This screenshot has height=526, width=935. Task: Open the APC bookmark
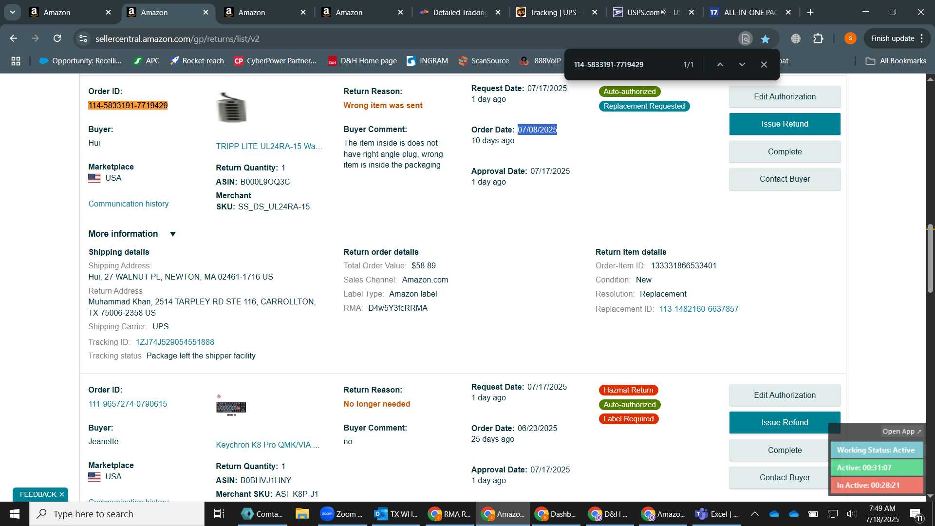pyautogui.click(x=147, y=61)
